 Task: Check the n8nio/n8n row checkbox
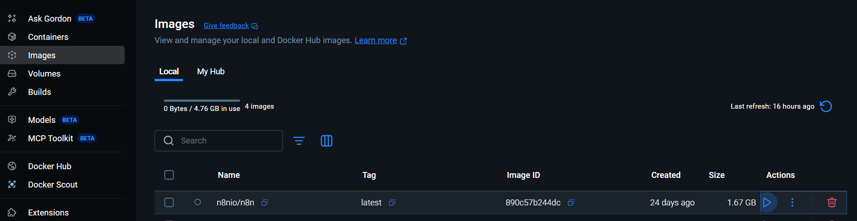(x=169, y=202)
